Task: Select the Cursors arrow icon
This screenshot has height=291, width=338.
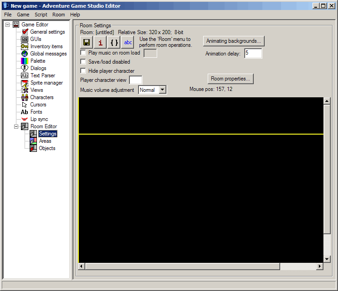Action: [25, 105]
